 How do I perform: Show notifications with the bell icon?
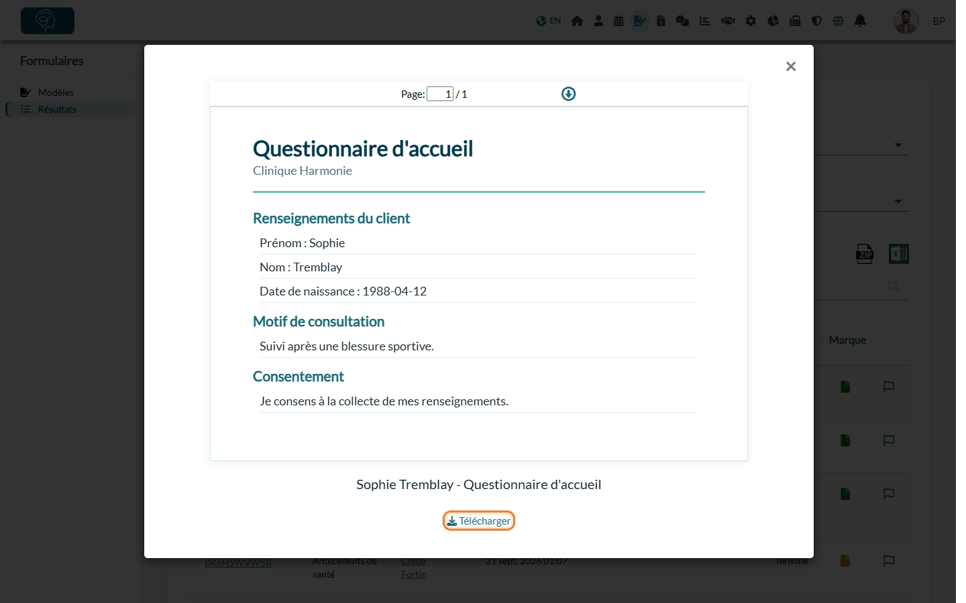pyautogui.click(x=860, y=21)
